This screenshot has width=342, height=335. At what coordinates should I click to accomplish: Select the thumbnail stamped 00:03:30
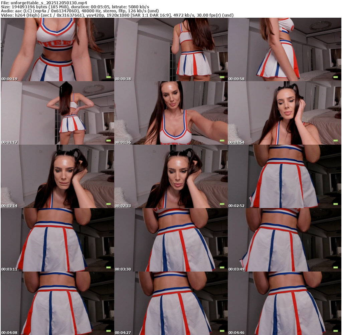(x=171, y=240)
